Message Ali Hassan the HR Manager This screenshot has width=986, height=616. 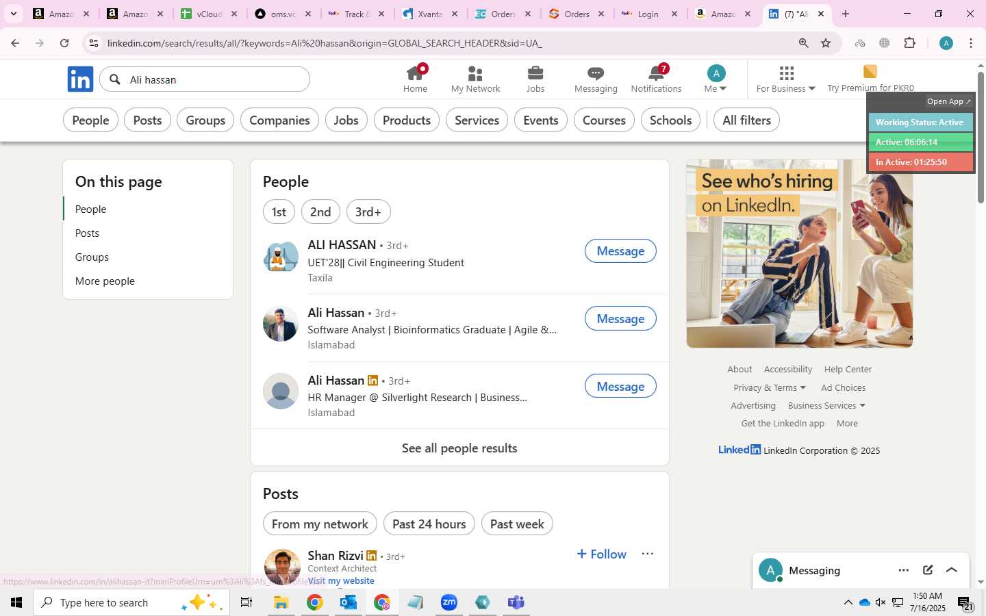tap(620, 387)
